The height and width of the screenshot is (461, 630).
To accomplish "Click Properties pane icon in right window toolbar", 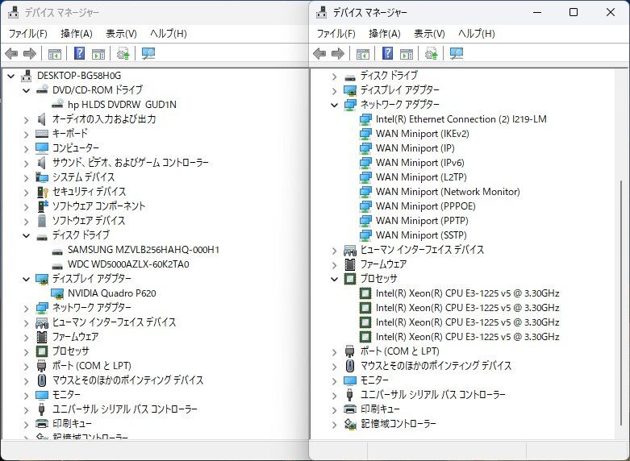I will tap(407, 53).
